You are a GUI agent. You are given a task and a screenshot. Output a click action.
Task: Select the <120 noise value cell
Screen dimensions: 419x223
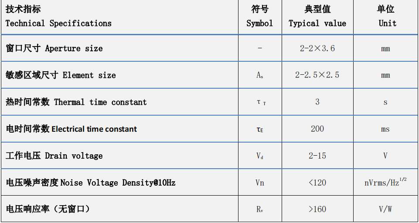[x=317, y=183]
